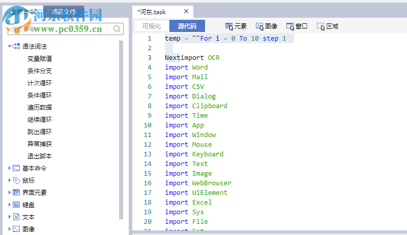Click the 界面元素 category icon
The height and width of the screenshot is (235, 407).
16,192
